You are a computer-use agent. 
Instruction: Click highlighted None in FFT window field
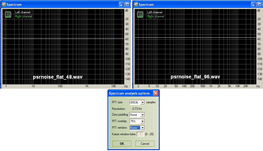tap(135, 128)
